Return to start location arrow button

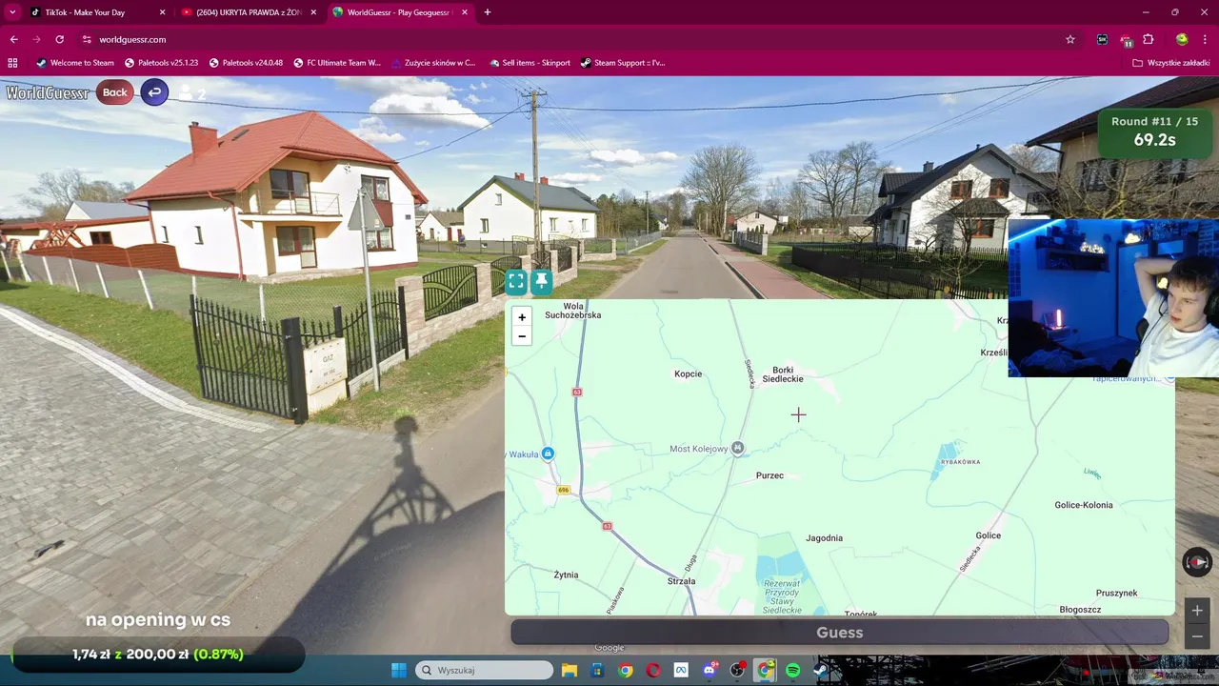tap(154, 92)
